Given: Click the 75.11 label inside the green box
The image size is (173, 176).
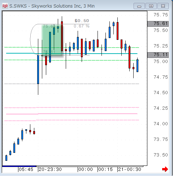Looking at the screenshot, I should (x=49, y=52).
